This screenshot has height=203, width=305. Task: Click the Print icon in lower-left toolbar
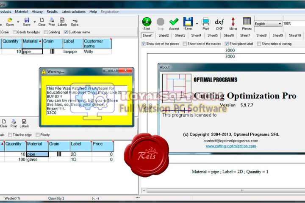14,121
